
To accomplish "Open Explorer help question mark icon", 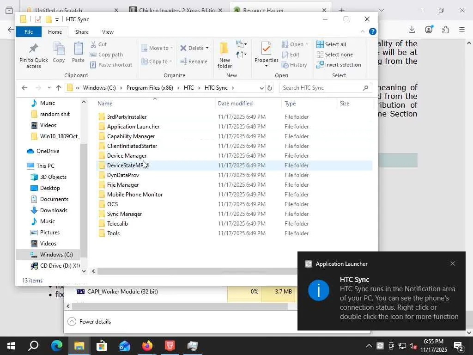I will pyautogui.click(x=373, y=31).
